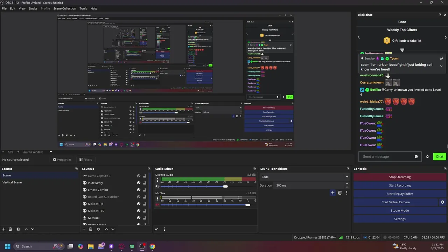
Task: Show next Weekly Top Gifters slide
Action: click(x=446, y=37)
